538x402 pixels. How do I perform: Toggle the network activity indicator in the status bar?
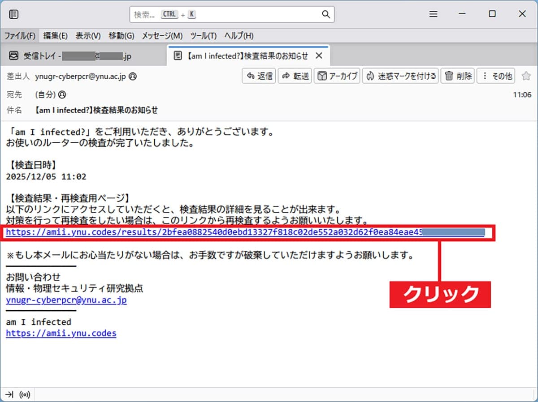[25, 394]
